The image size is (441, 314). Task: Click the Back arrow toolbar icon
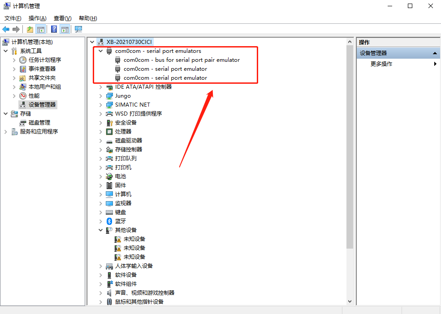tap(6, 29)
